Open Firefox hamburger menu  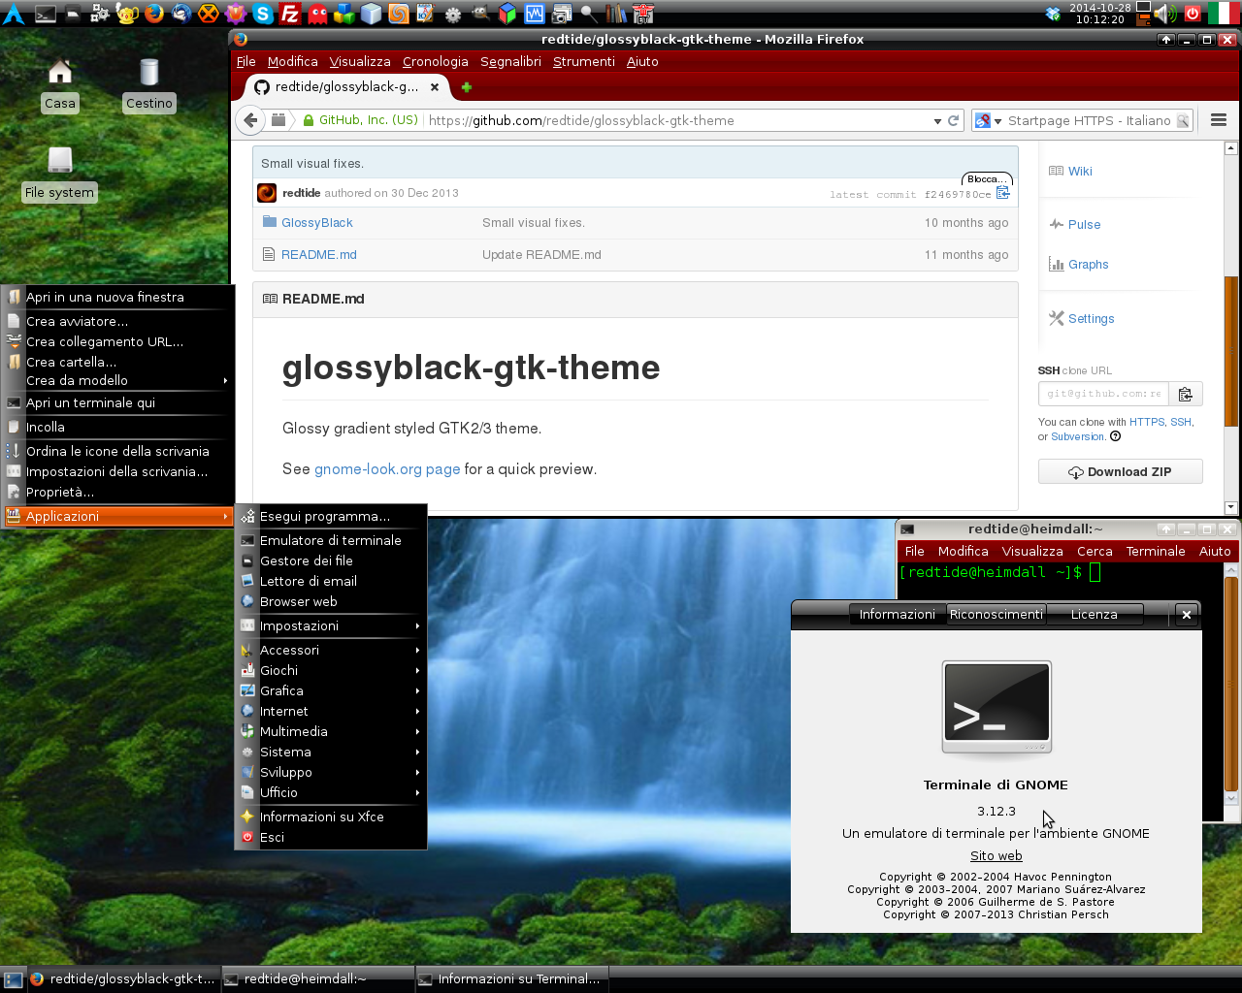tap(1219, 120)
